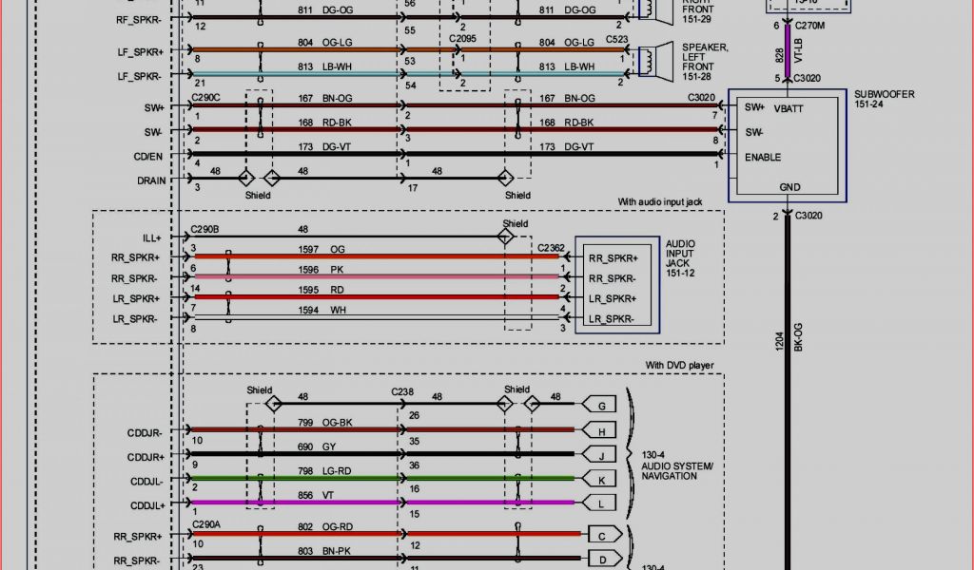Select the off-page connector arrow labeled J

pyautogui.click(x=601, y=454)
